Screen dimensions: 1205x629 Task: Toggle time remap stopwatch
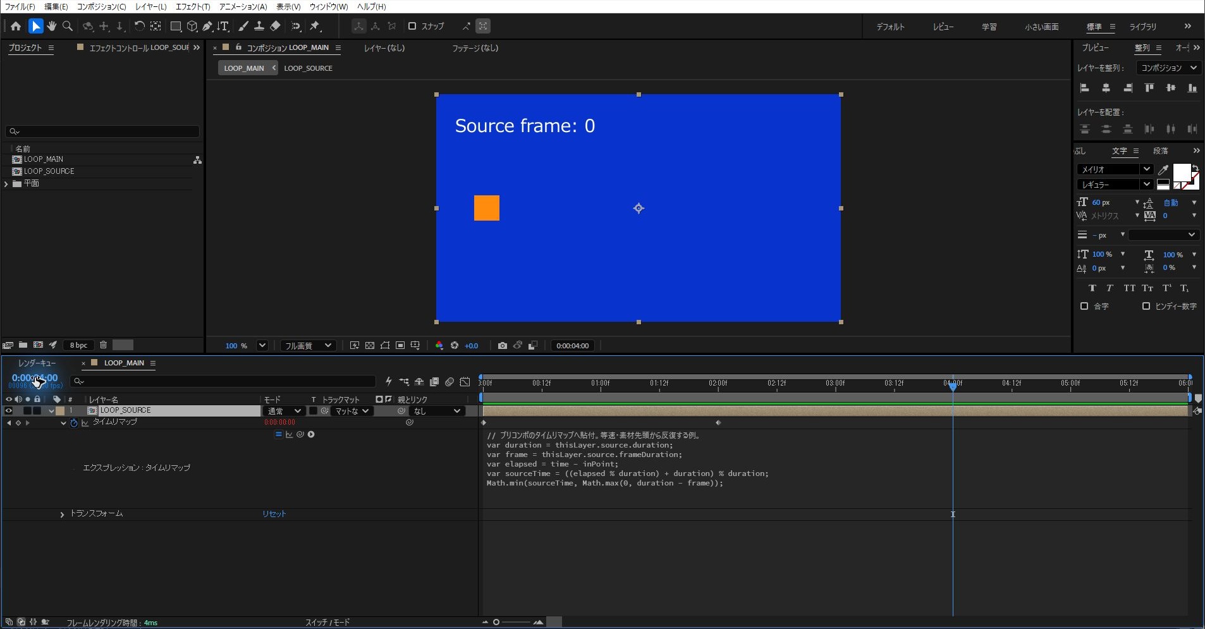pos(74,423)
